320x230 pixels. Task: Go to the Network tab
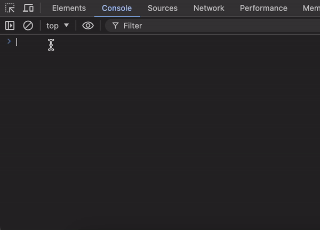[x=209, y=8]
